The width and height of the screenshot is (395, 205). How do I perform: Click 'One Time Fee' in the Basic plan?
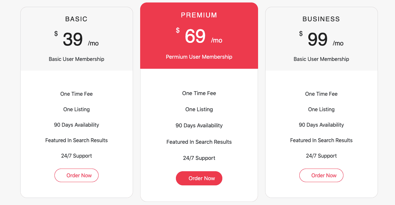click(76, 94)
